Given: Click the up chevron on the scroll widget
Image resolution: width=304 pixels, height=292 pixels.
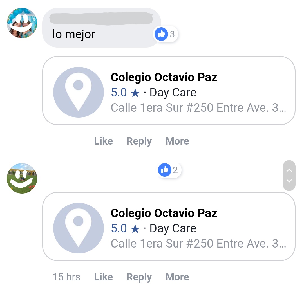Looking at the screenshot, I should [289, 170].
